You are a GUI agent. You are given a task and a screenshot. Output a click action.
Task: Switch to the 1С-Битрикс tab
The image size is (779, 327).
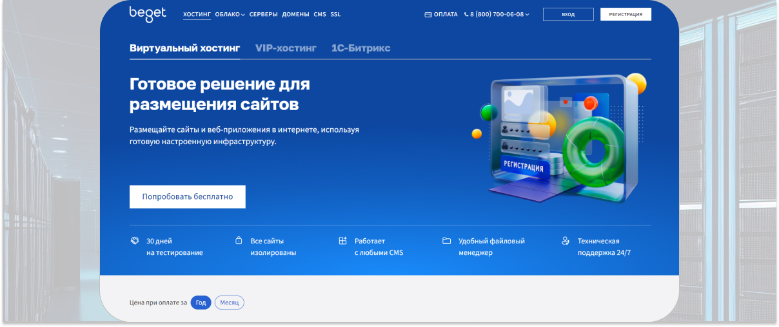click(360, 48)
